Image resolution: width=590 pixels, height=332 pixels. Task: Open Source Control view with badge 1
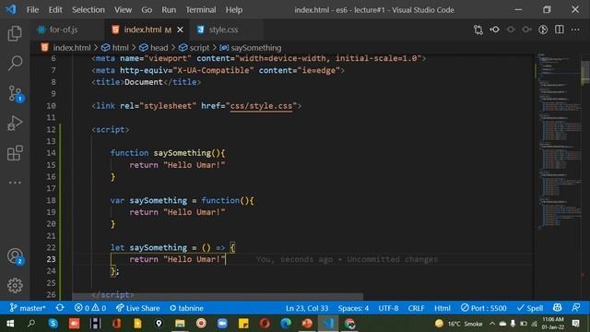click(x=16, y=93)
